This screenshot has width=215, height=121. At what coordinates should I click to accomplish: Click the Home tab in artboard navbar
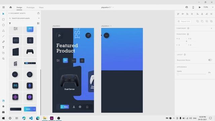click(x=64, y=107)
